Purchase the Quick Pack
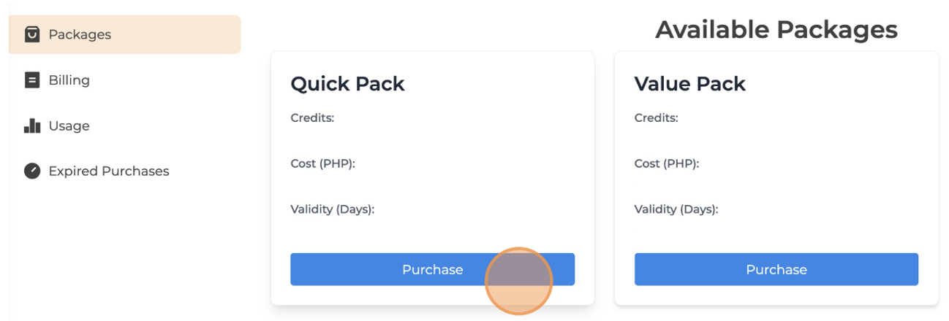Viewport: 949px width, 321px height. tap(431, 269)
